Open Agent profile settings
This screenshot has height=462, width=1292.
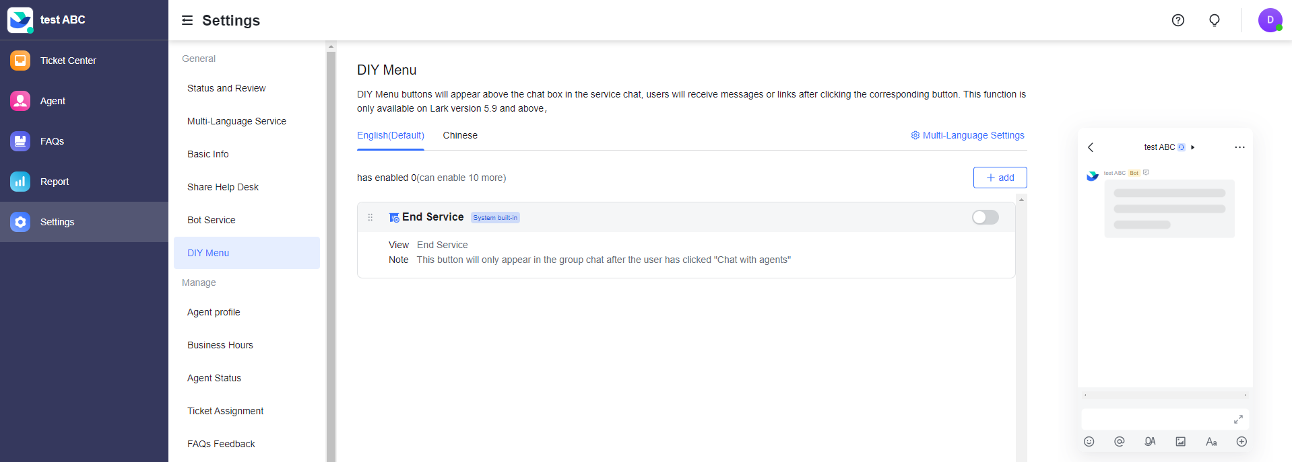[x=247, y=312]
